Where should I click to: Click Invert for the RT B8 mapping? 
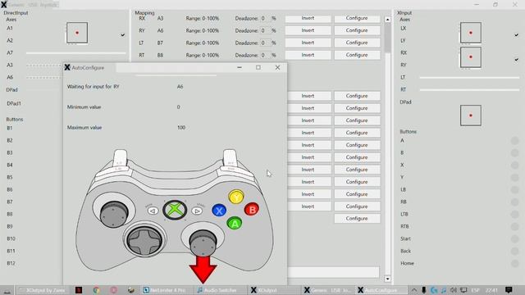pos(308,55)
